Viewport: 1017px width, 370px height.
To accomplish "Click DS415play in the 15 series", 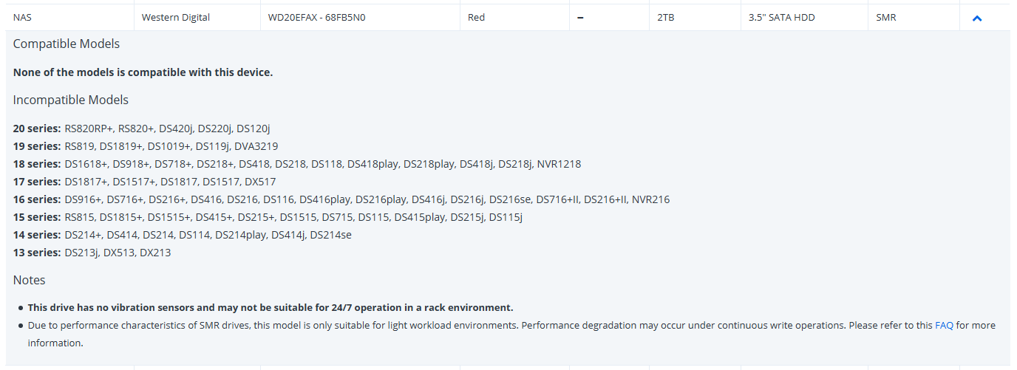I will click(x=420, y=217).
